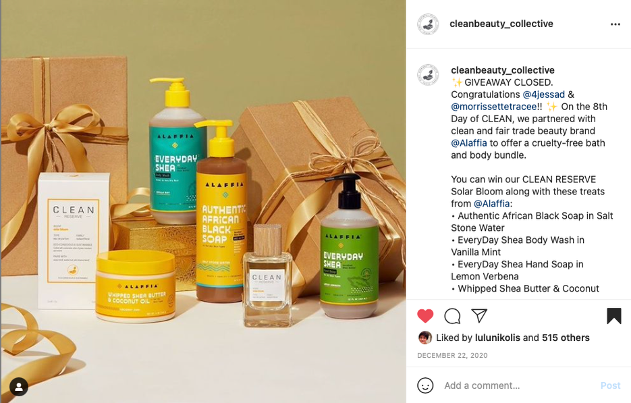Share post using paper plane icon

(x=479, y=316)
